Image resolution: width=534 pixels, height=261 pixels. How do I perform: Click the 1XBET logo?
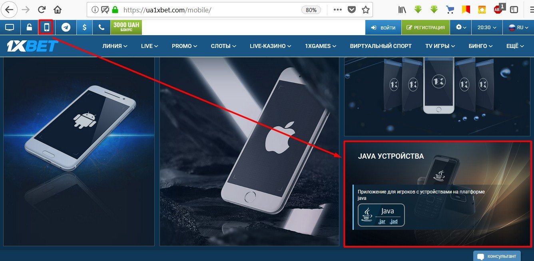[32, 46]
